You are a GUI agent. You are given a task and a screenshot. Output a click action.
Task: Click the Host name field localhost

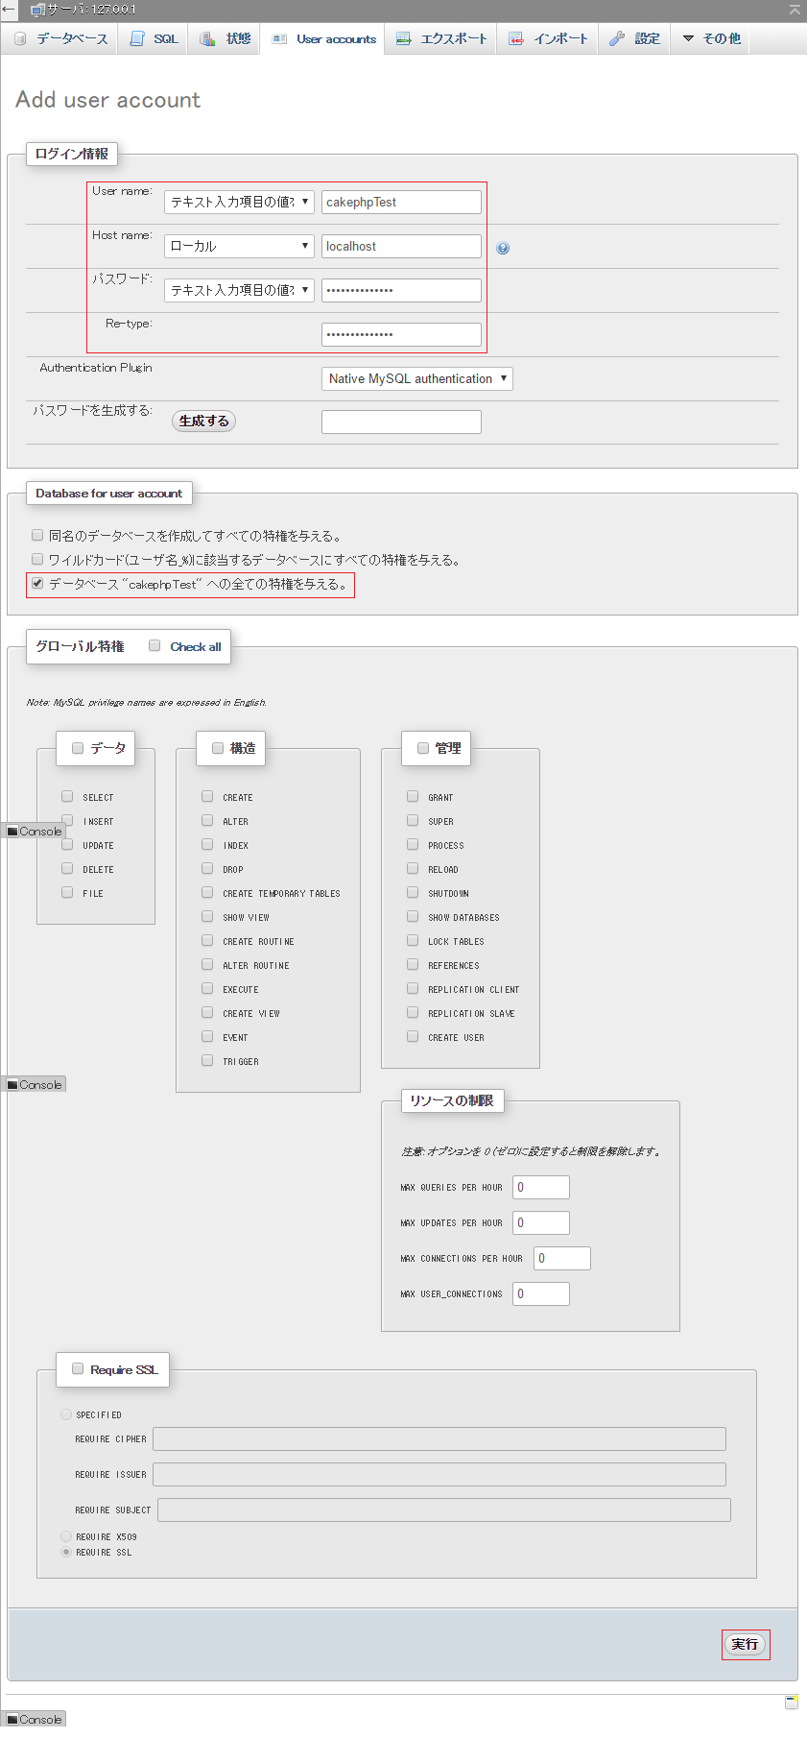[401, 246]
